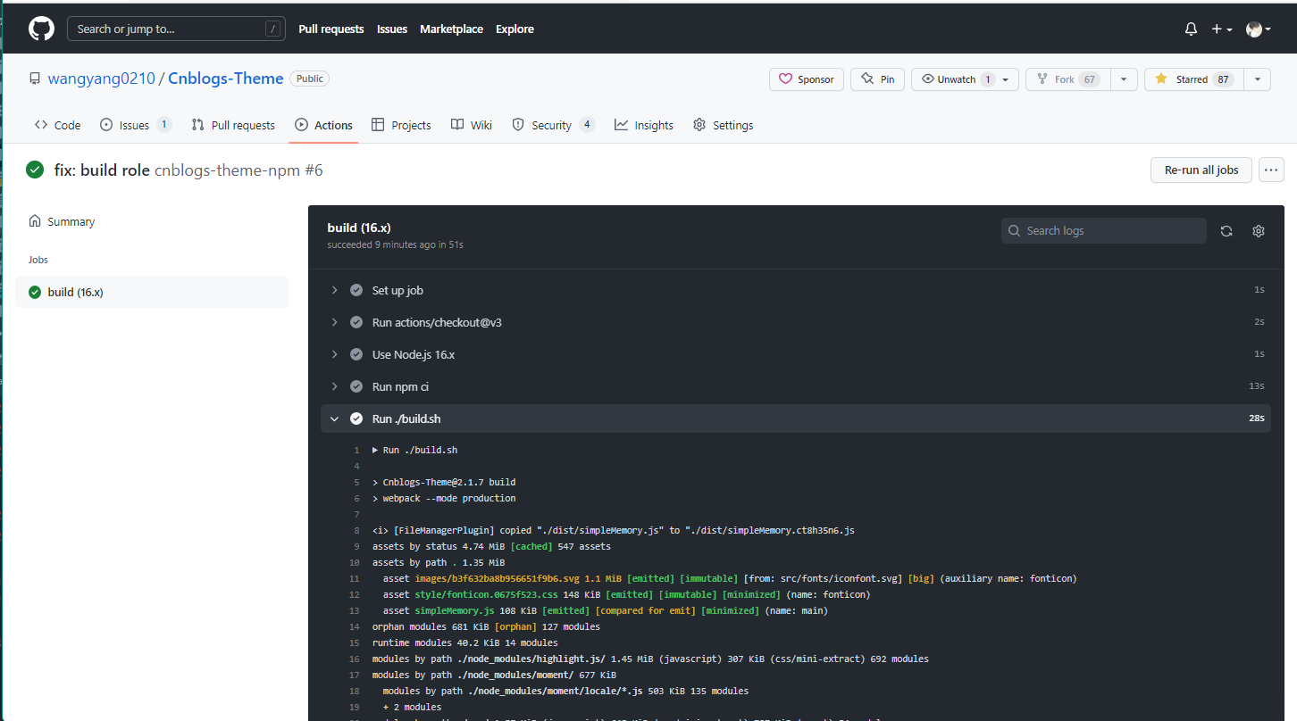Open the Marketplace menu item
Image resolution: width=1297 pixels, height=721 pixels.
point(451,29)
